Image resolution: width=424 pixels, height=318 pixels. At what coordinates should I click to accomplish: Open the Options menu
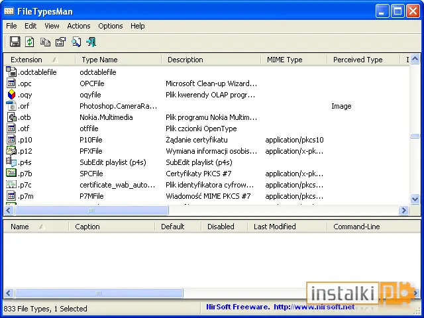111,26
